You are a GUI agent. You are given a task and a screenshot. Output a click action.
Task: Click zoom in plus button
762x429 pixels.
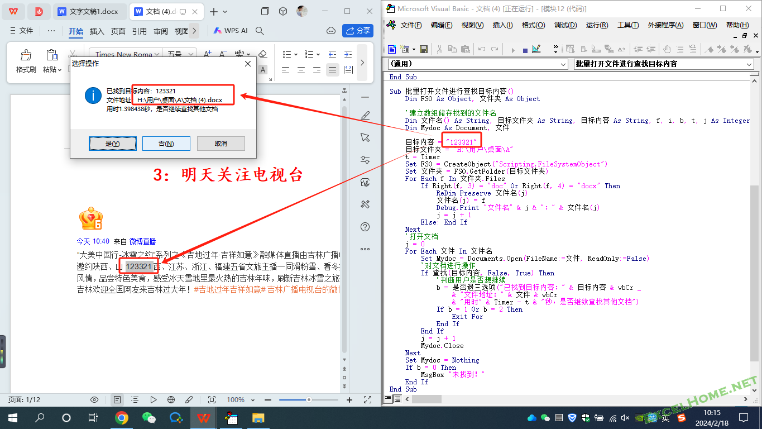tap(349, 400)
